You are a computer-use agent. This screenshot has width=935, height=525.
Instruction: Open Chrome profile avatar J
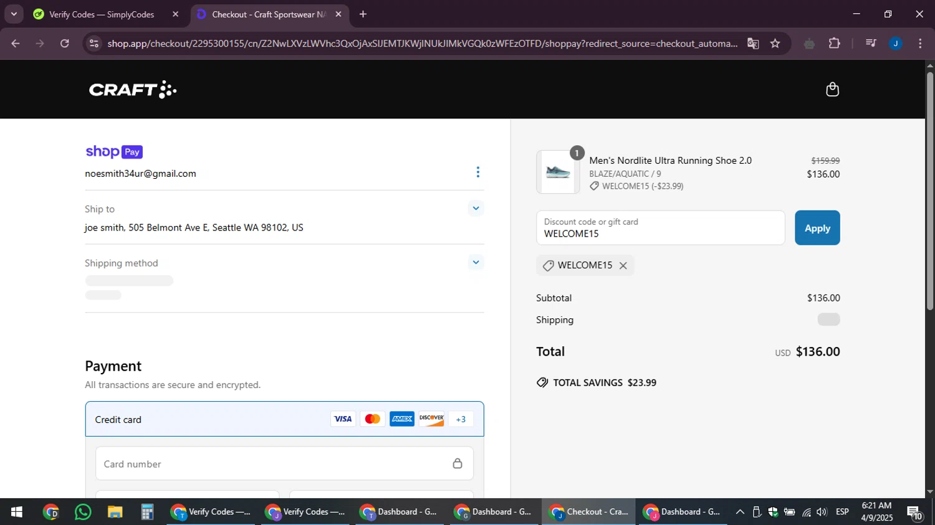coord(895,44)
